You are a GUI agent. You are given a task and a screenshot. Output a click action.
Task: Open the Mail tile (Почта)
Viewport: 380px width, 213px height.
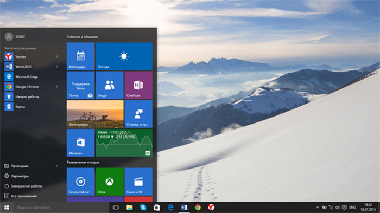tap(80, 85)
